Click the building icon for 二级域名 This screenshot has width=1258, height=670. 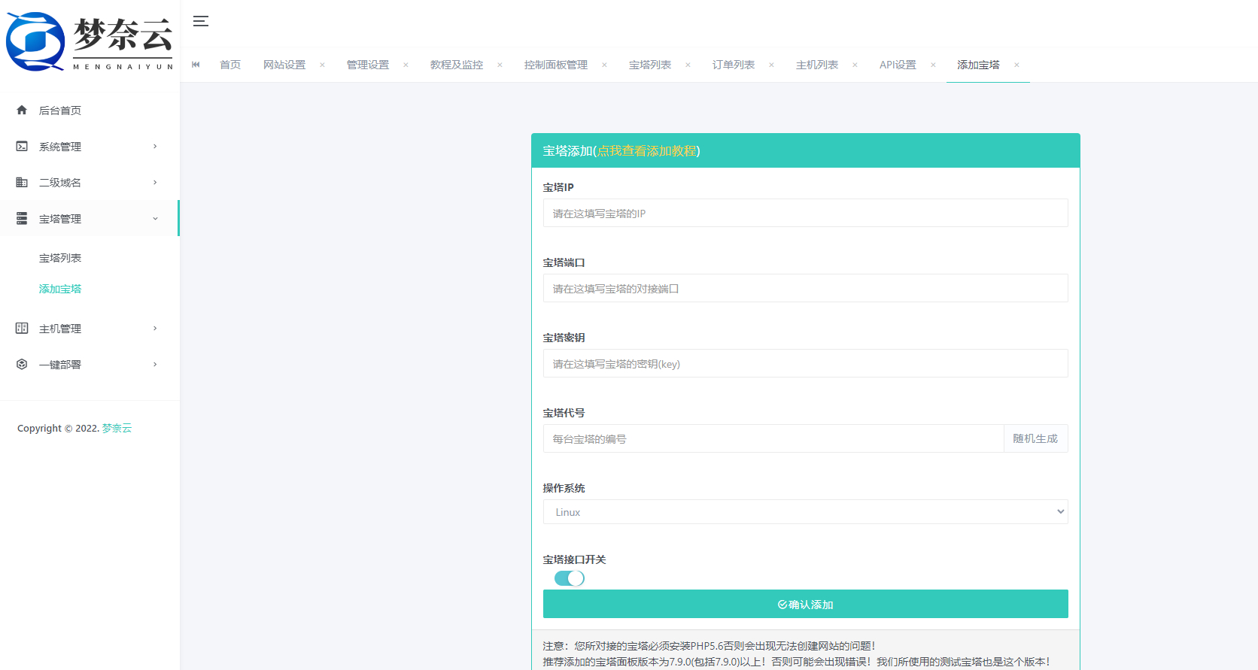coord(22,182)
